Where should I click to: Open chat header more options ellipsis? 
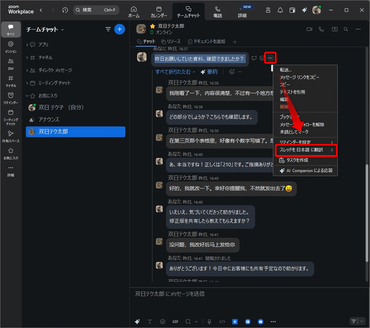coord(358,29)
